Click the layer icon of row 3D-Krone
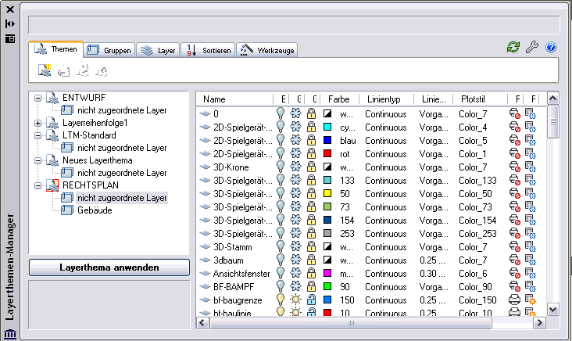The image size is (572, 341). pyautogui.click(x=205, y=167)
